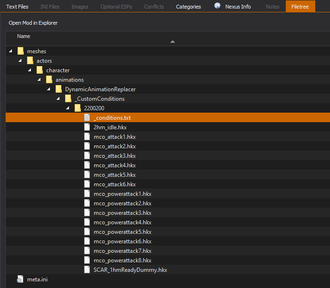The image size is (330, 288).
Task: Select the Filetree tab
Action: [x=301, y=6]
